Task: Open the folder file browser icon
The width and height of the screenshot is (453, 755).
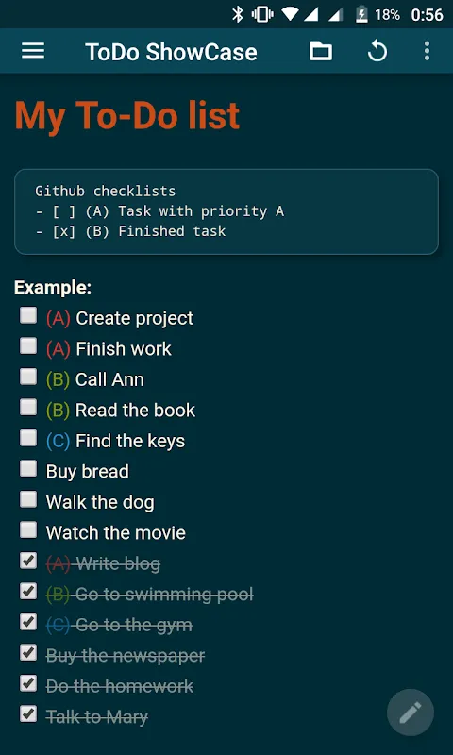Action: click(x=321, y=51)
